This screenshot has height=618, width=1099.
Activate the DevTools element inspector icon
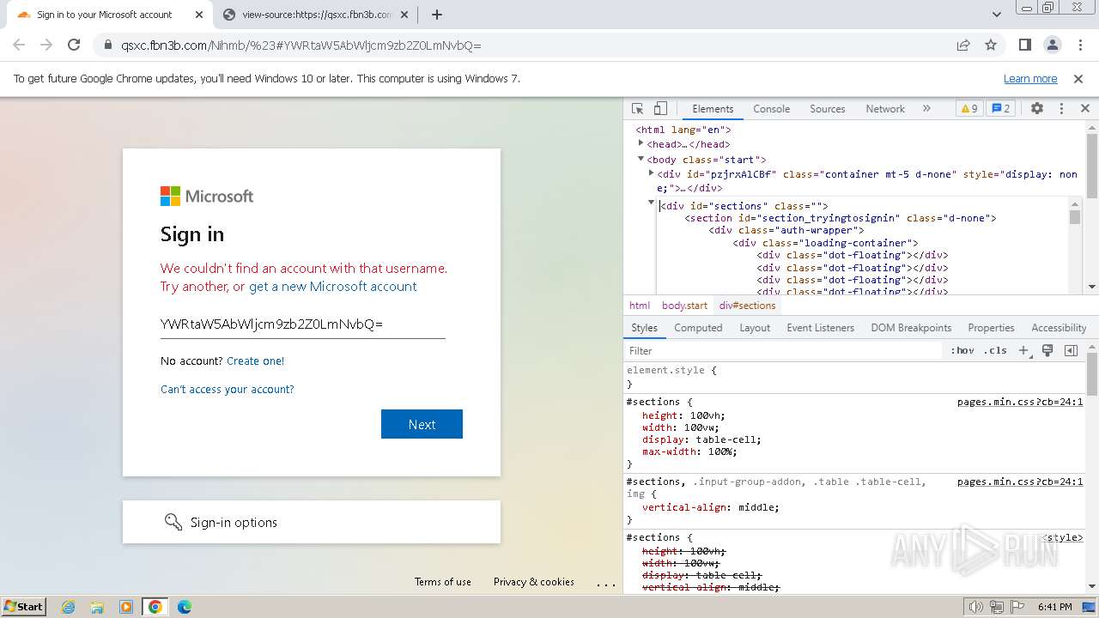point(637,109)
